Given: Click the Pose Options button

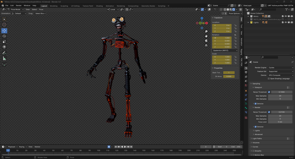Looking at the screenshot, I should pyautogui.click(x=235, y=13).
